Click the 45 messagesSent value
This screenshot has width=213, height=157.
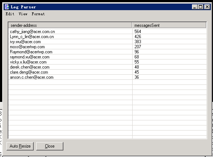pos(137,72)
